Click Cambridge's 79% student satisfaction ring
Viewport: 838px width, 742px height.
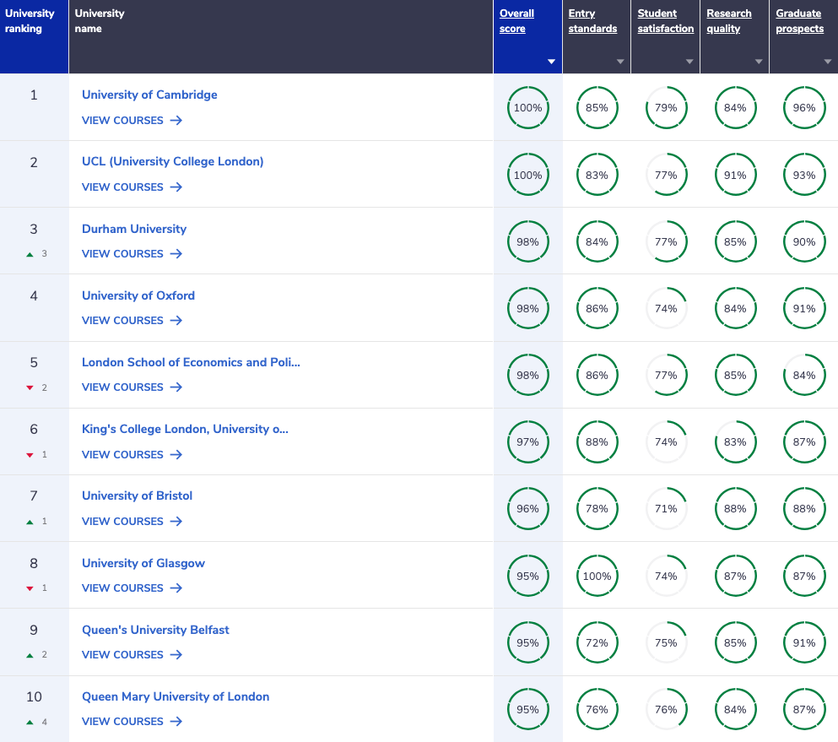pos(666,108)
